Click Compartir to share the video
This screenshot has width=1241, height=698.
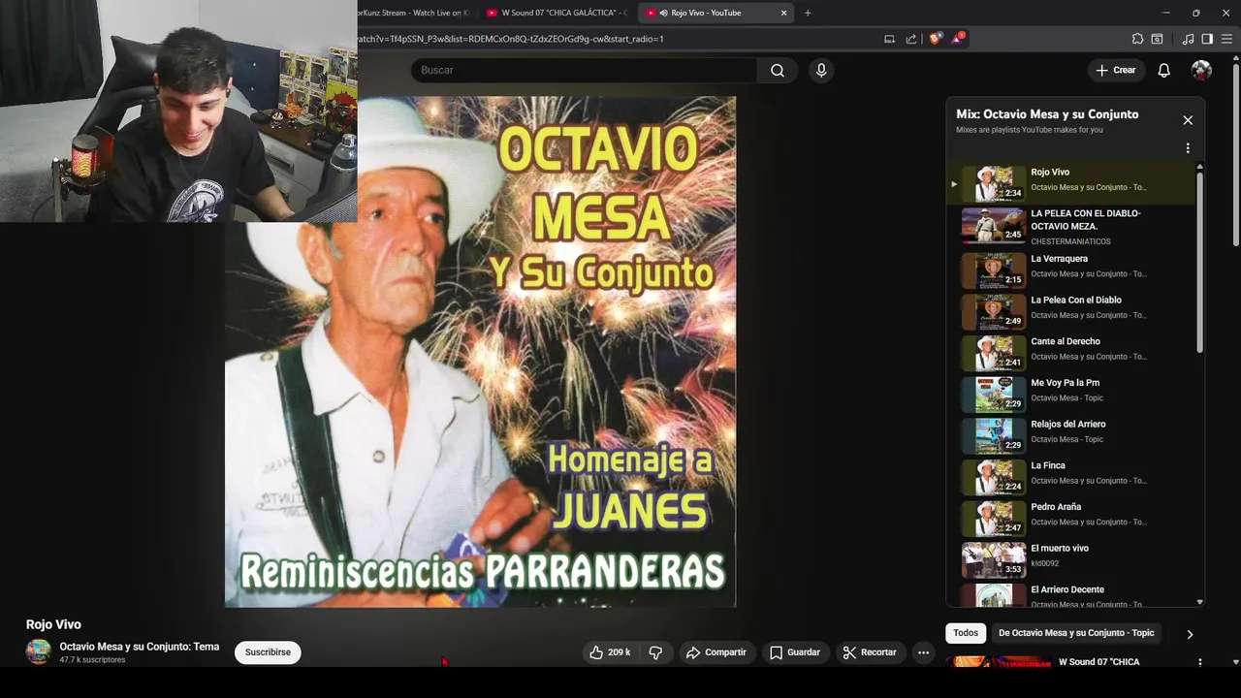pos(716,652)
